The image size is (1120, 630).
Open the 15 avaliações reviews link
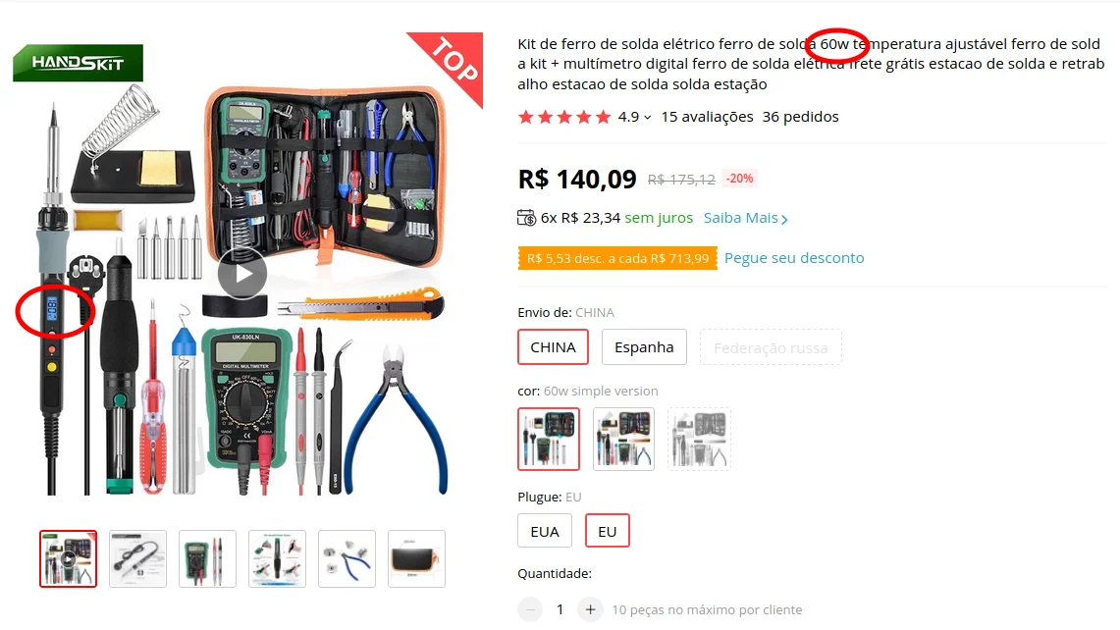coord(707,117)
